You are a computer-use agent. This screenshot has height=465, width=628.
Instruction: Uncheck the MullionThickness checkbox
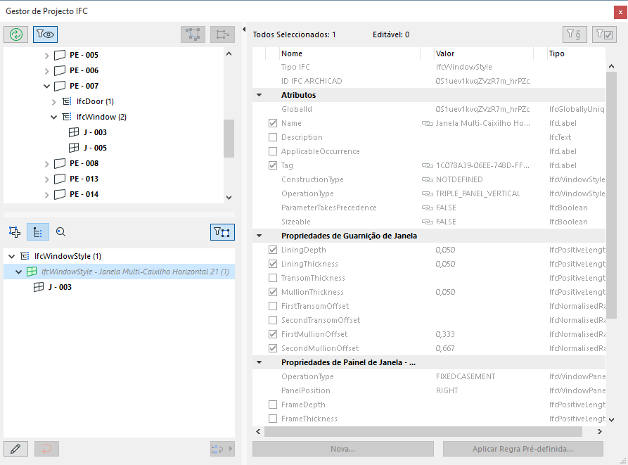pyautogui.click(x=273, y=292)
